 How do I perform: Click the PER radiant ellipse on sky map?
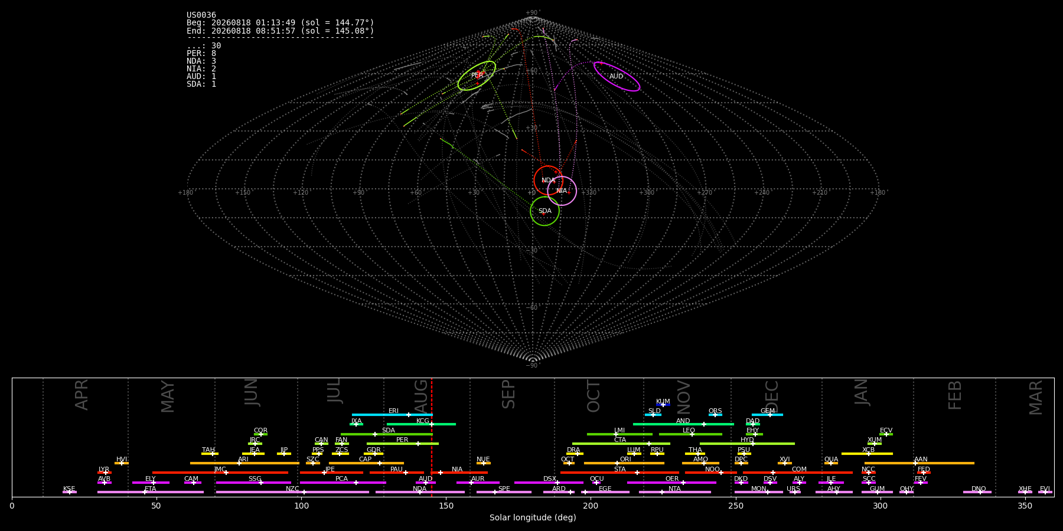[x=477, y=76]
